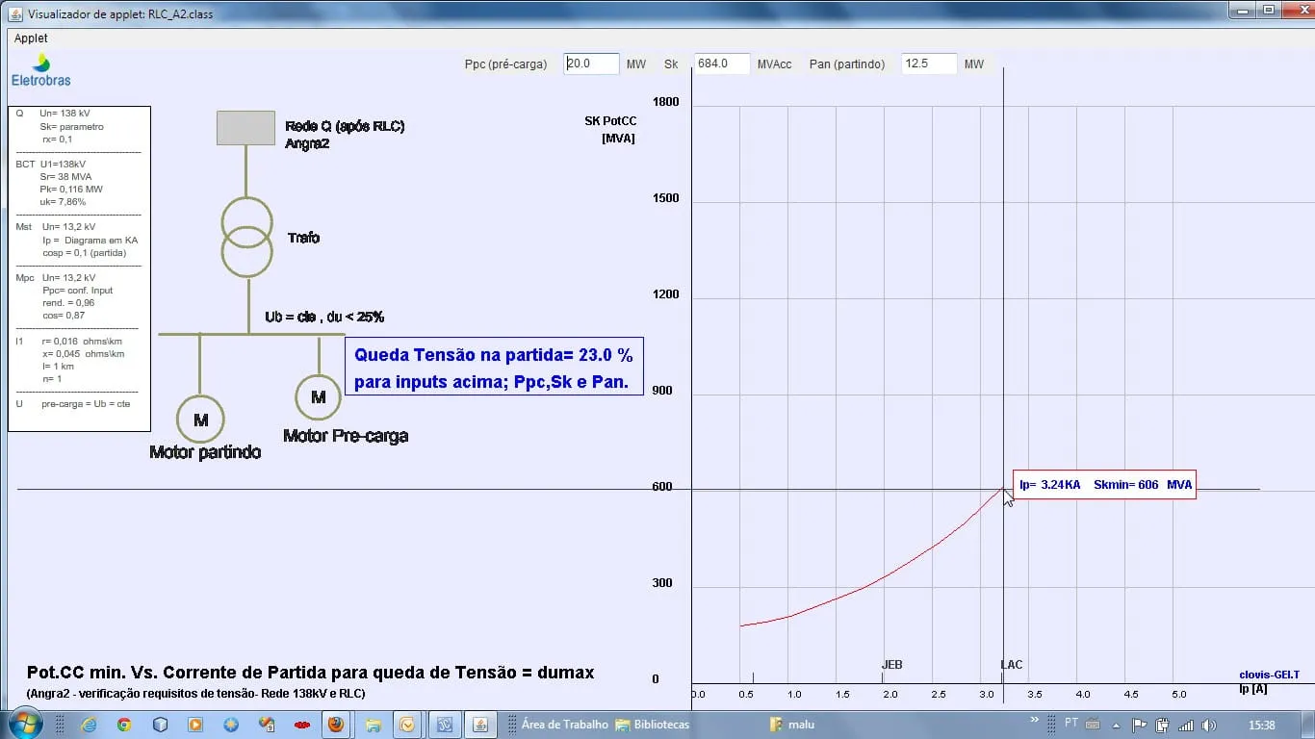Screen dimensions: 1315x739
Task: Open the blue cube taskbar icon
Action: [x=160, y=725]
